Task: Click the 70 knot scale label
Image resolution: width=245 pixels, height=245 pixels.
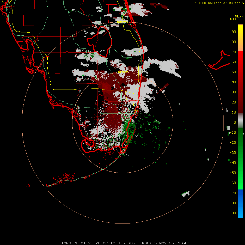Action: click(234, 52)
